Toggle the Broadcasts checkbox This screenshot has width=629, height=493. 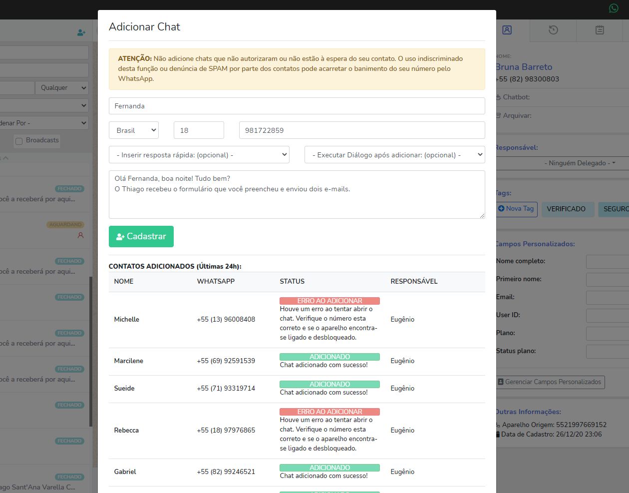click(x=19, y=141)
